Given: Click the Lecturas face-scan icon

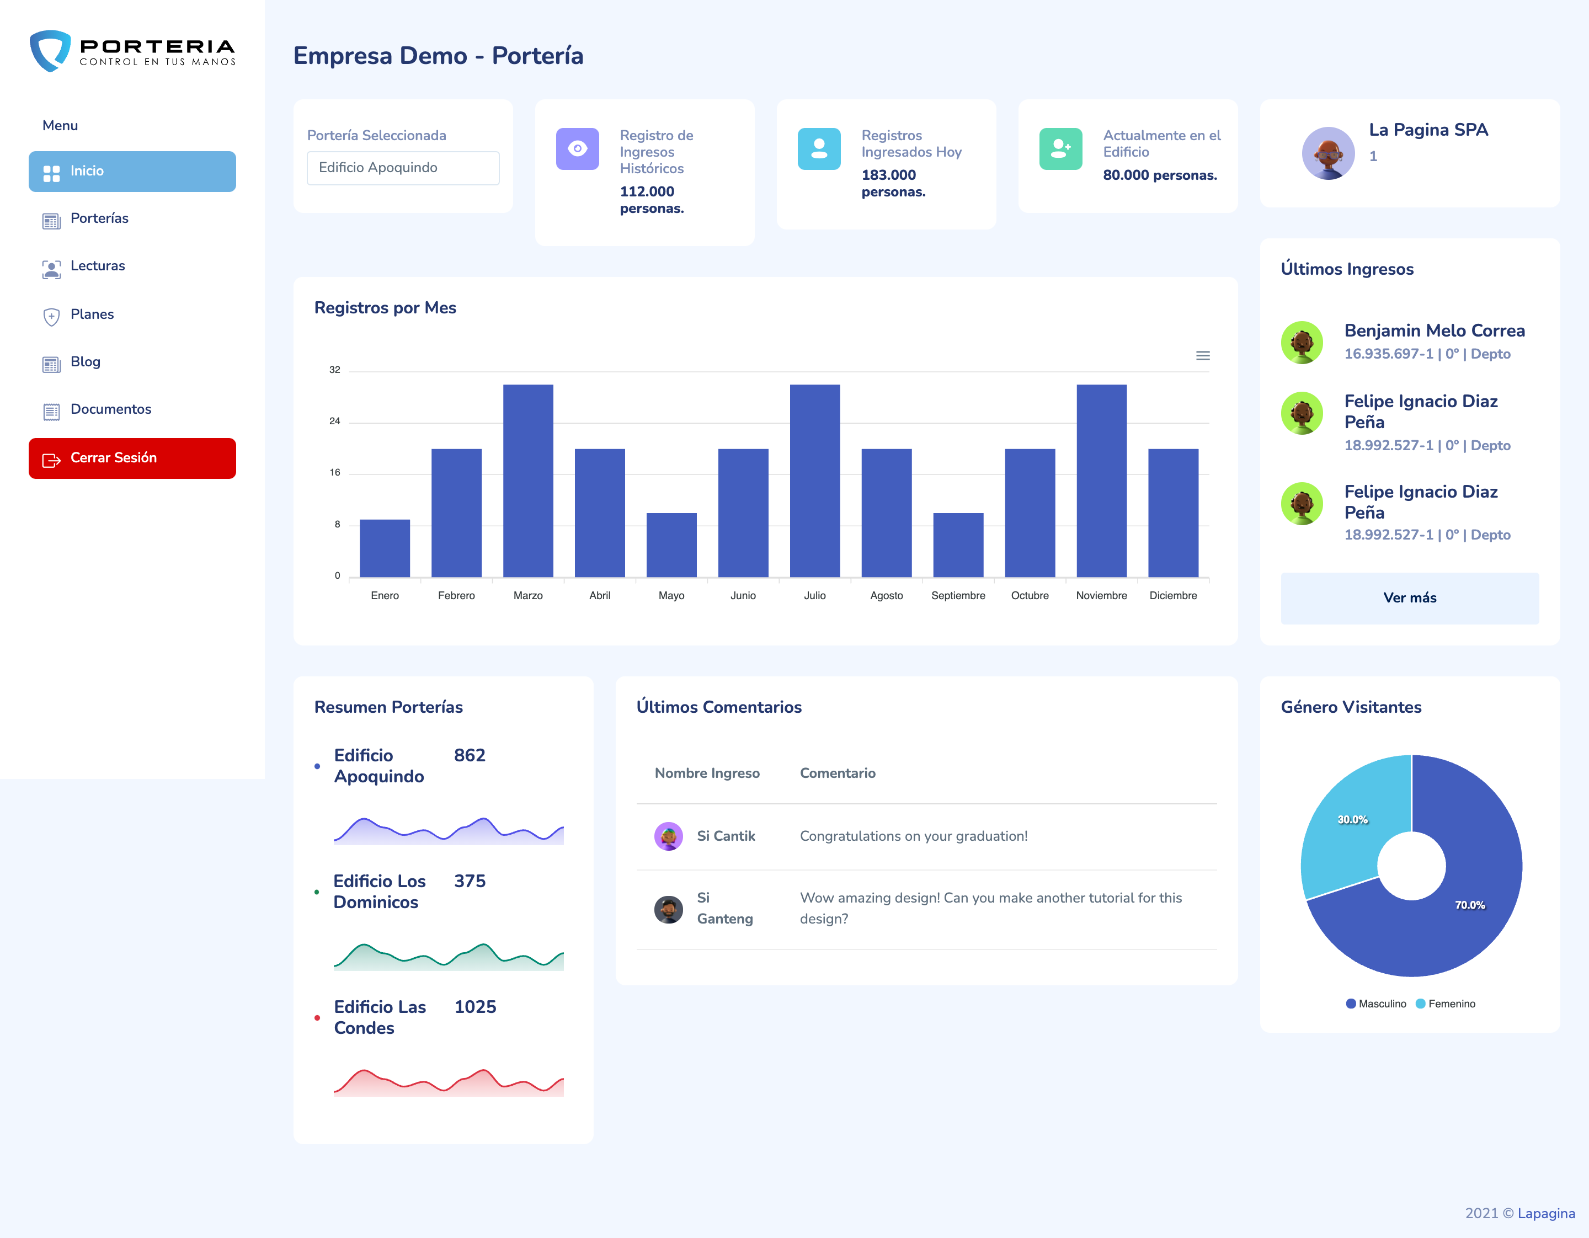Looking at the screenshot, I should [51, 269].
